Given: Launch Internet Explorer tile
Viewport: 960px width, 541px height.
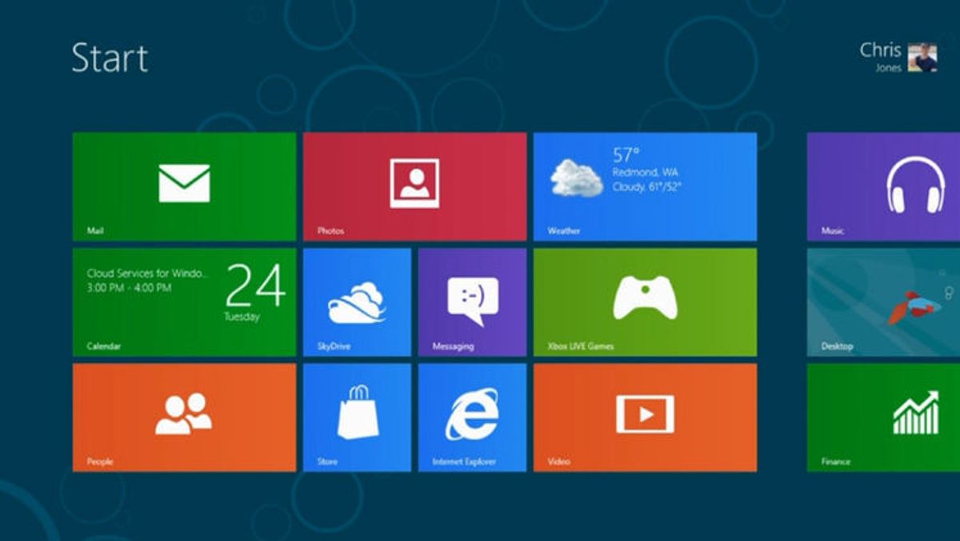Looking at the screenshot, I should (x=472, y=417).
